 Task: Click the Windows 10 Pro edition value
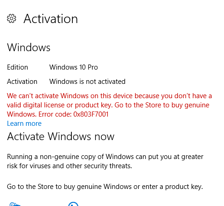coord(74,67)
